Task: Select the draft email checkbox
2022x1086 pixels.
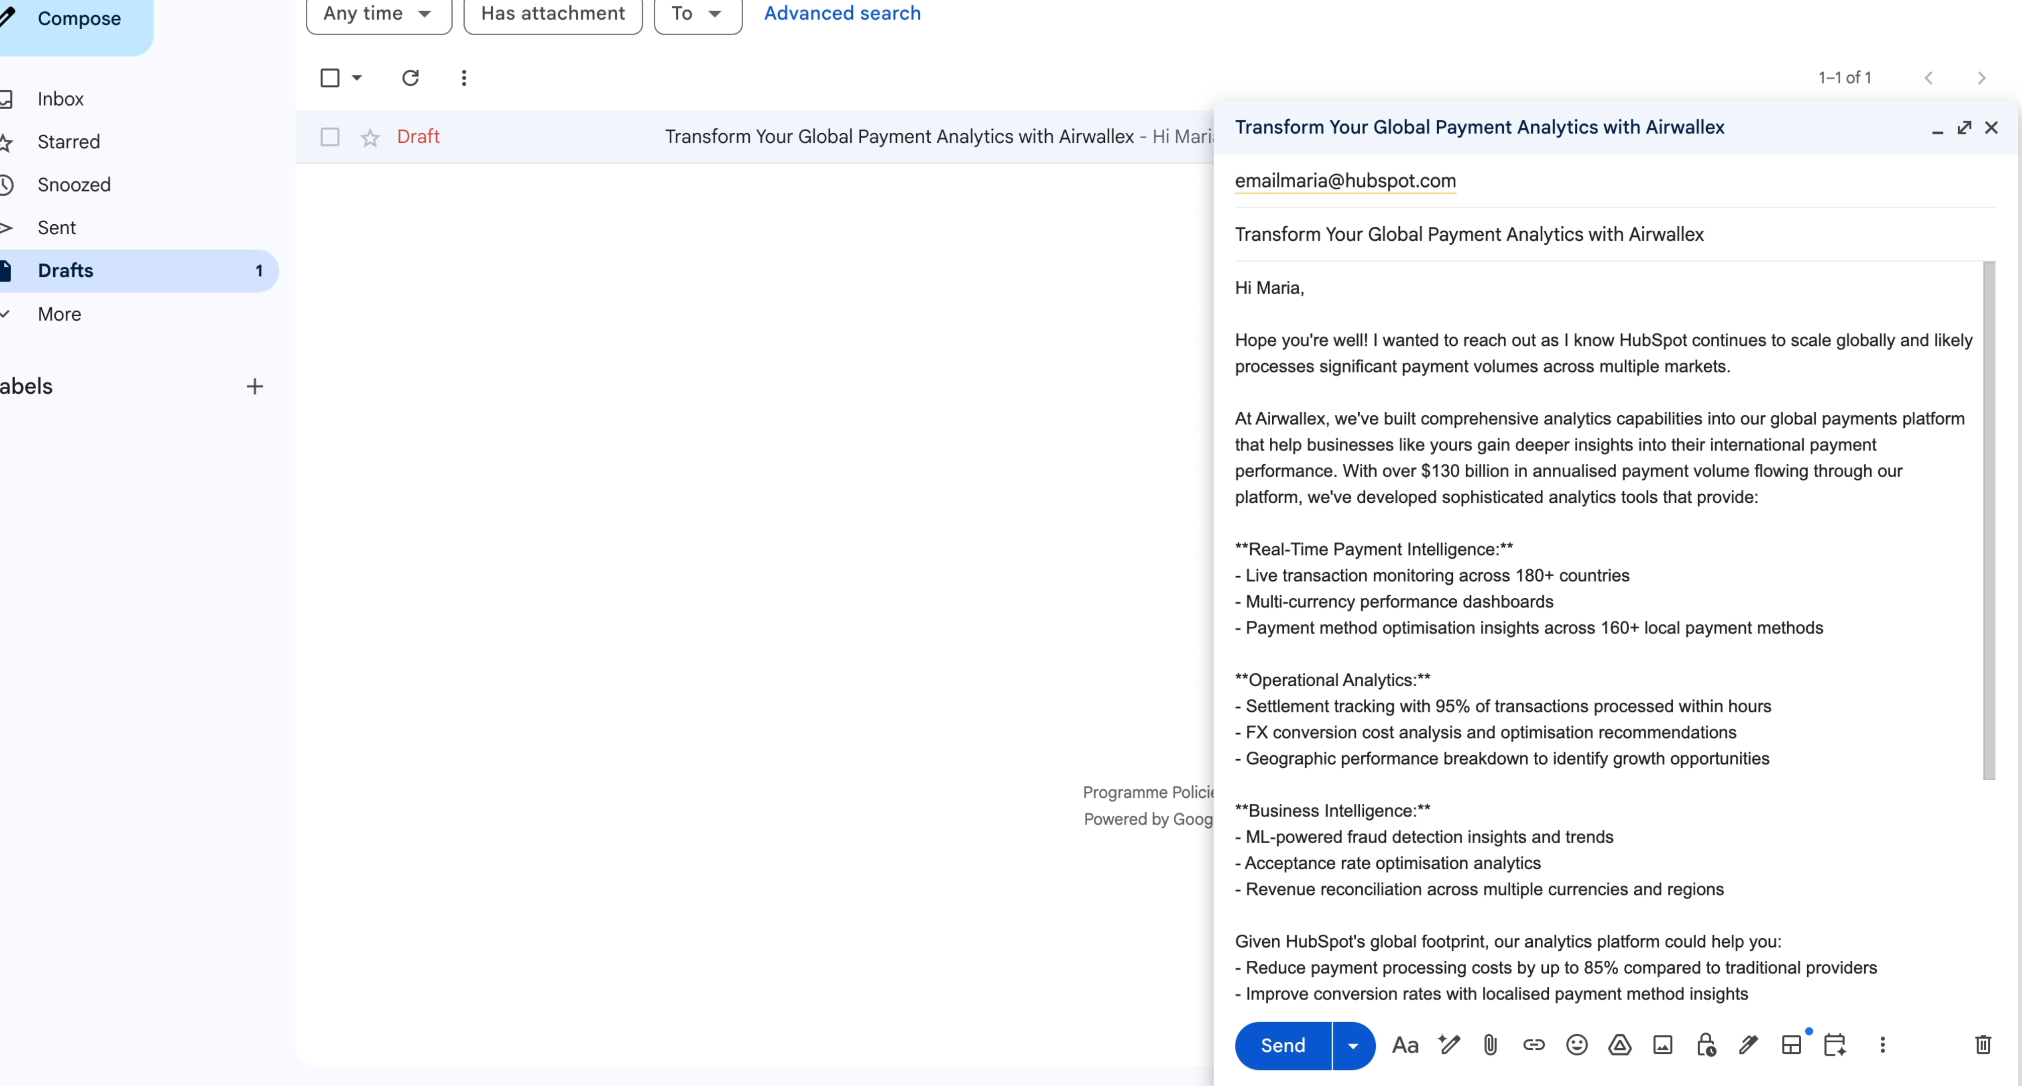Action: [330, 137]
